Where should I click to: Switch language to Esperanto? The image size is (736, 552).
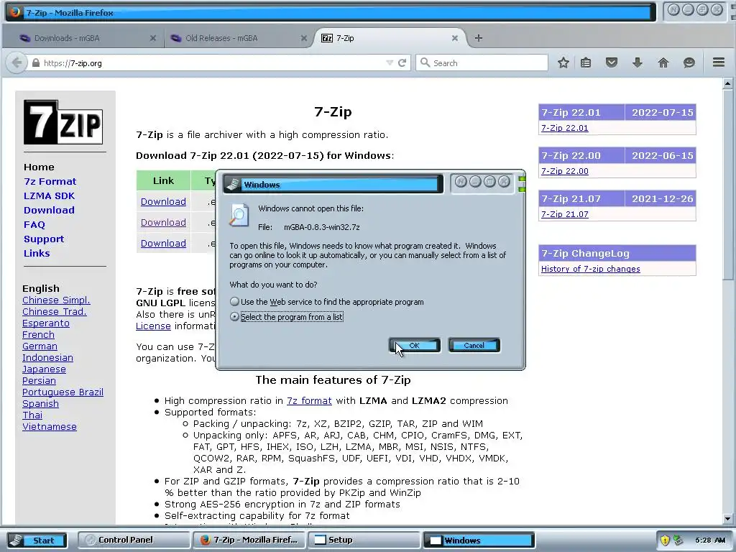46,323
